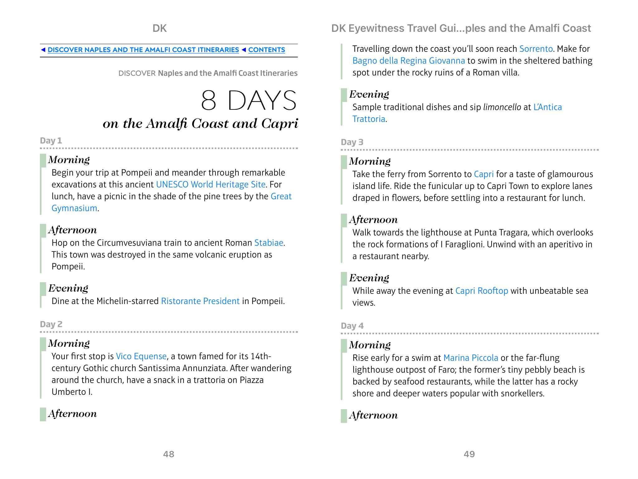
Task: Click the back triangle before Discover Naples
Action: pos(43,50)
